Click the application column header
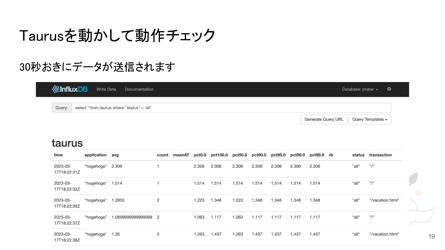 96,155
